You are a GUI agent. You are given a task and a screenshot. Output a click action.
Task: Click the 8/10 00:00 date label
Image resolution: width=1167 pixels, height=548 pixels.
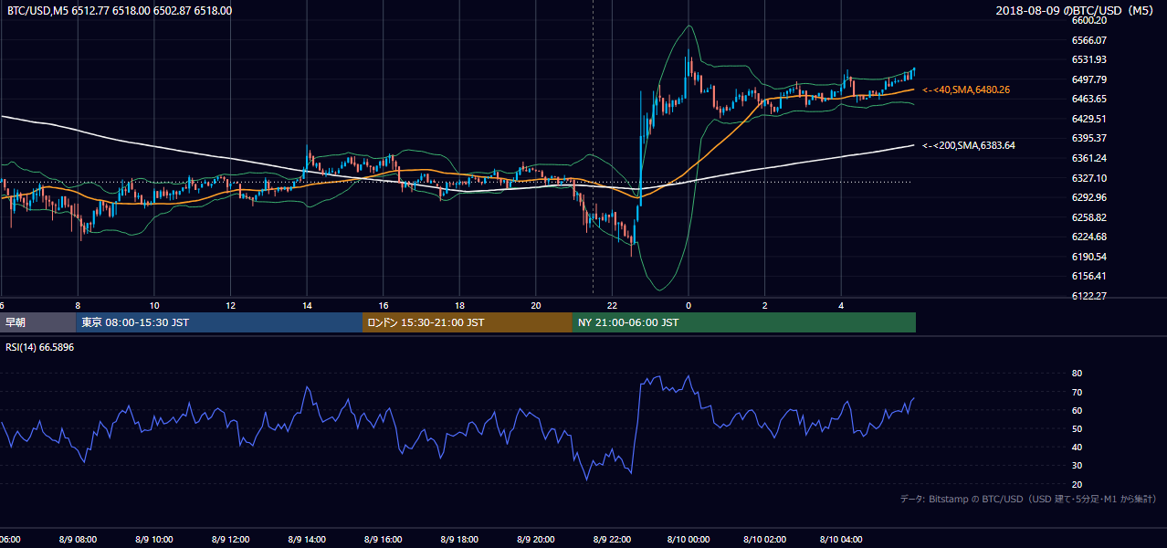[x=688, y=540]
